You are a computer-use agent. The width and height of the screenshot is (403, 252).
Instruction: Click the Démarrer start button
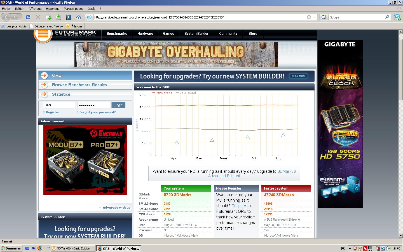click(11, 248)
